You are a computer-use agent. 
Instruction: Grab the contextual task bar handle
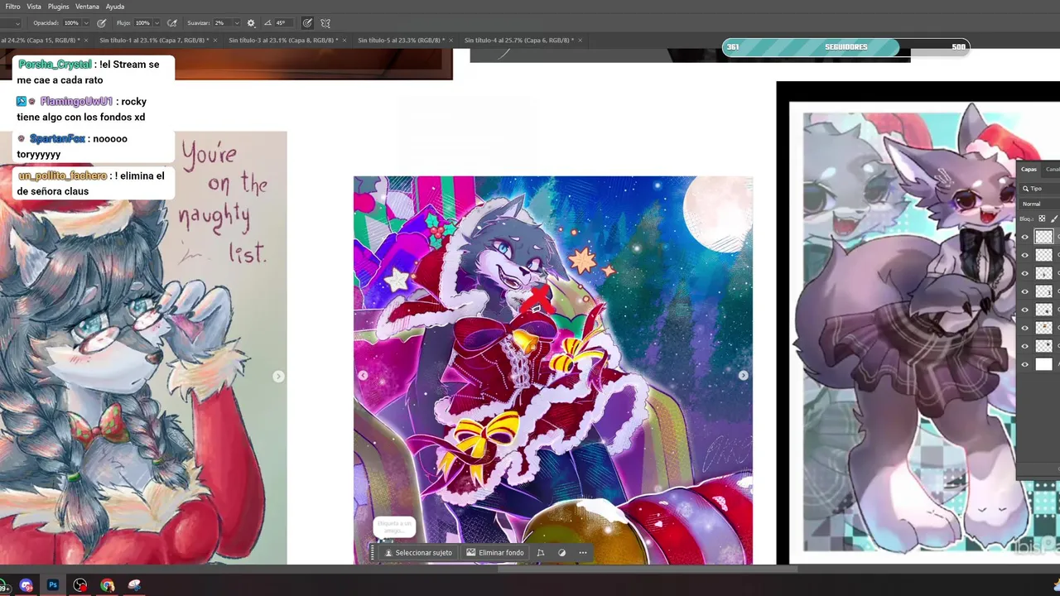click(x=373, y=553)
